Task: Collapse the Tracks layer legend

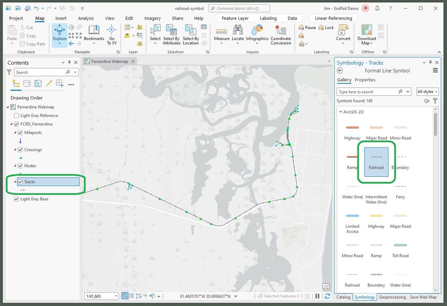Action: pyautogui.click(x=15, y=182)
